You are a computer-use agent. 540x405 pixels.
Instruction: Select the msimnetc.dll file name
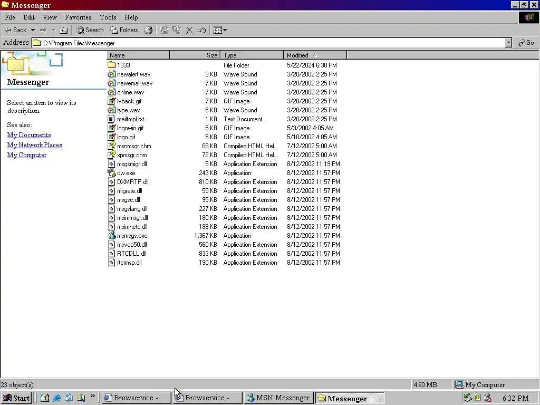point(132,227)
